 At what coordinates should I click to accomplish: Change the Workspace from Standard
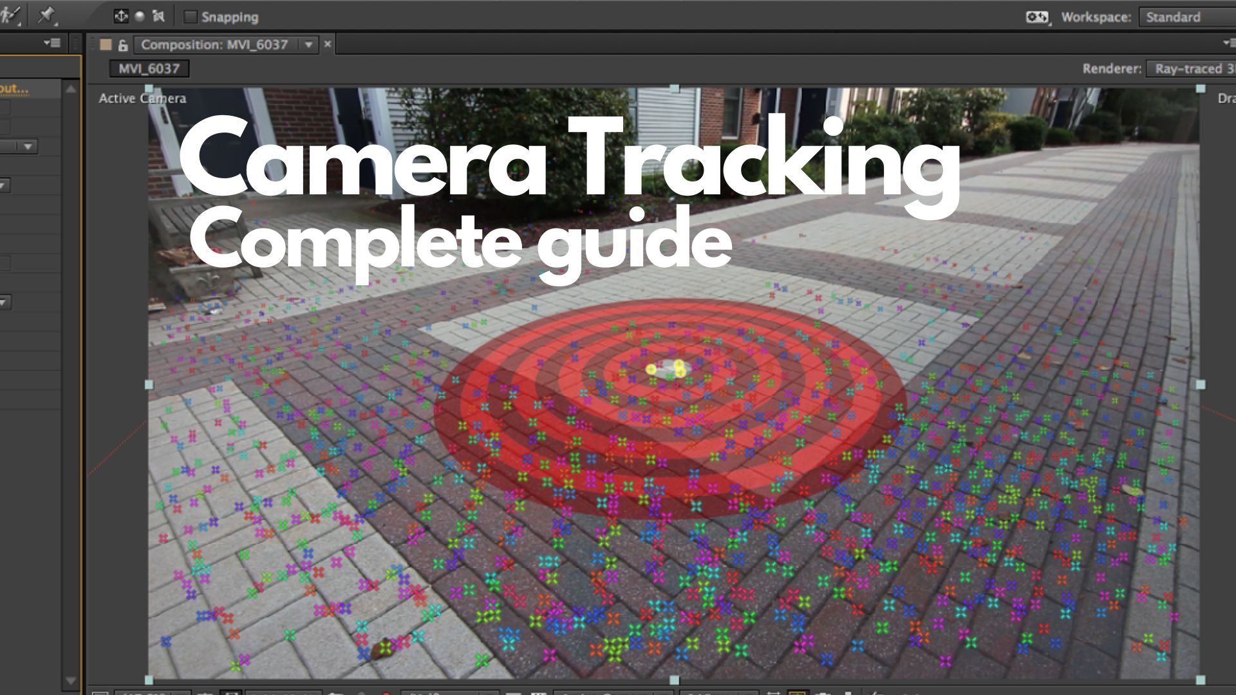pyautogui.click(x=1178, y=17)
